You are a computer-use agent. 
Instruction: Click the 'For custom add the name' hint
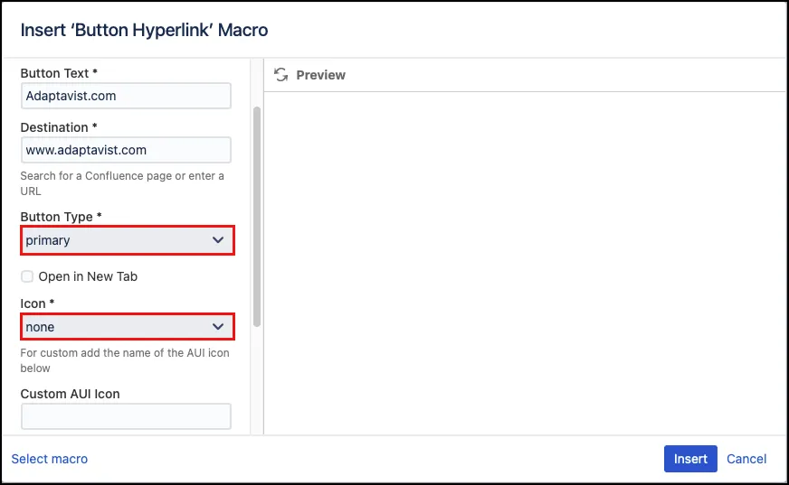pos(125,360)
